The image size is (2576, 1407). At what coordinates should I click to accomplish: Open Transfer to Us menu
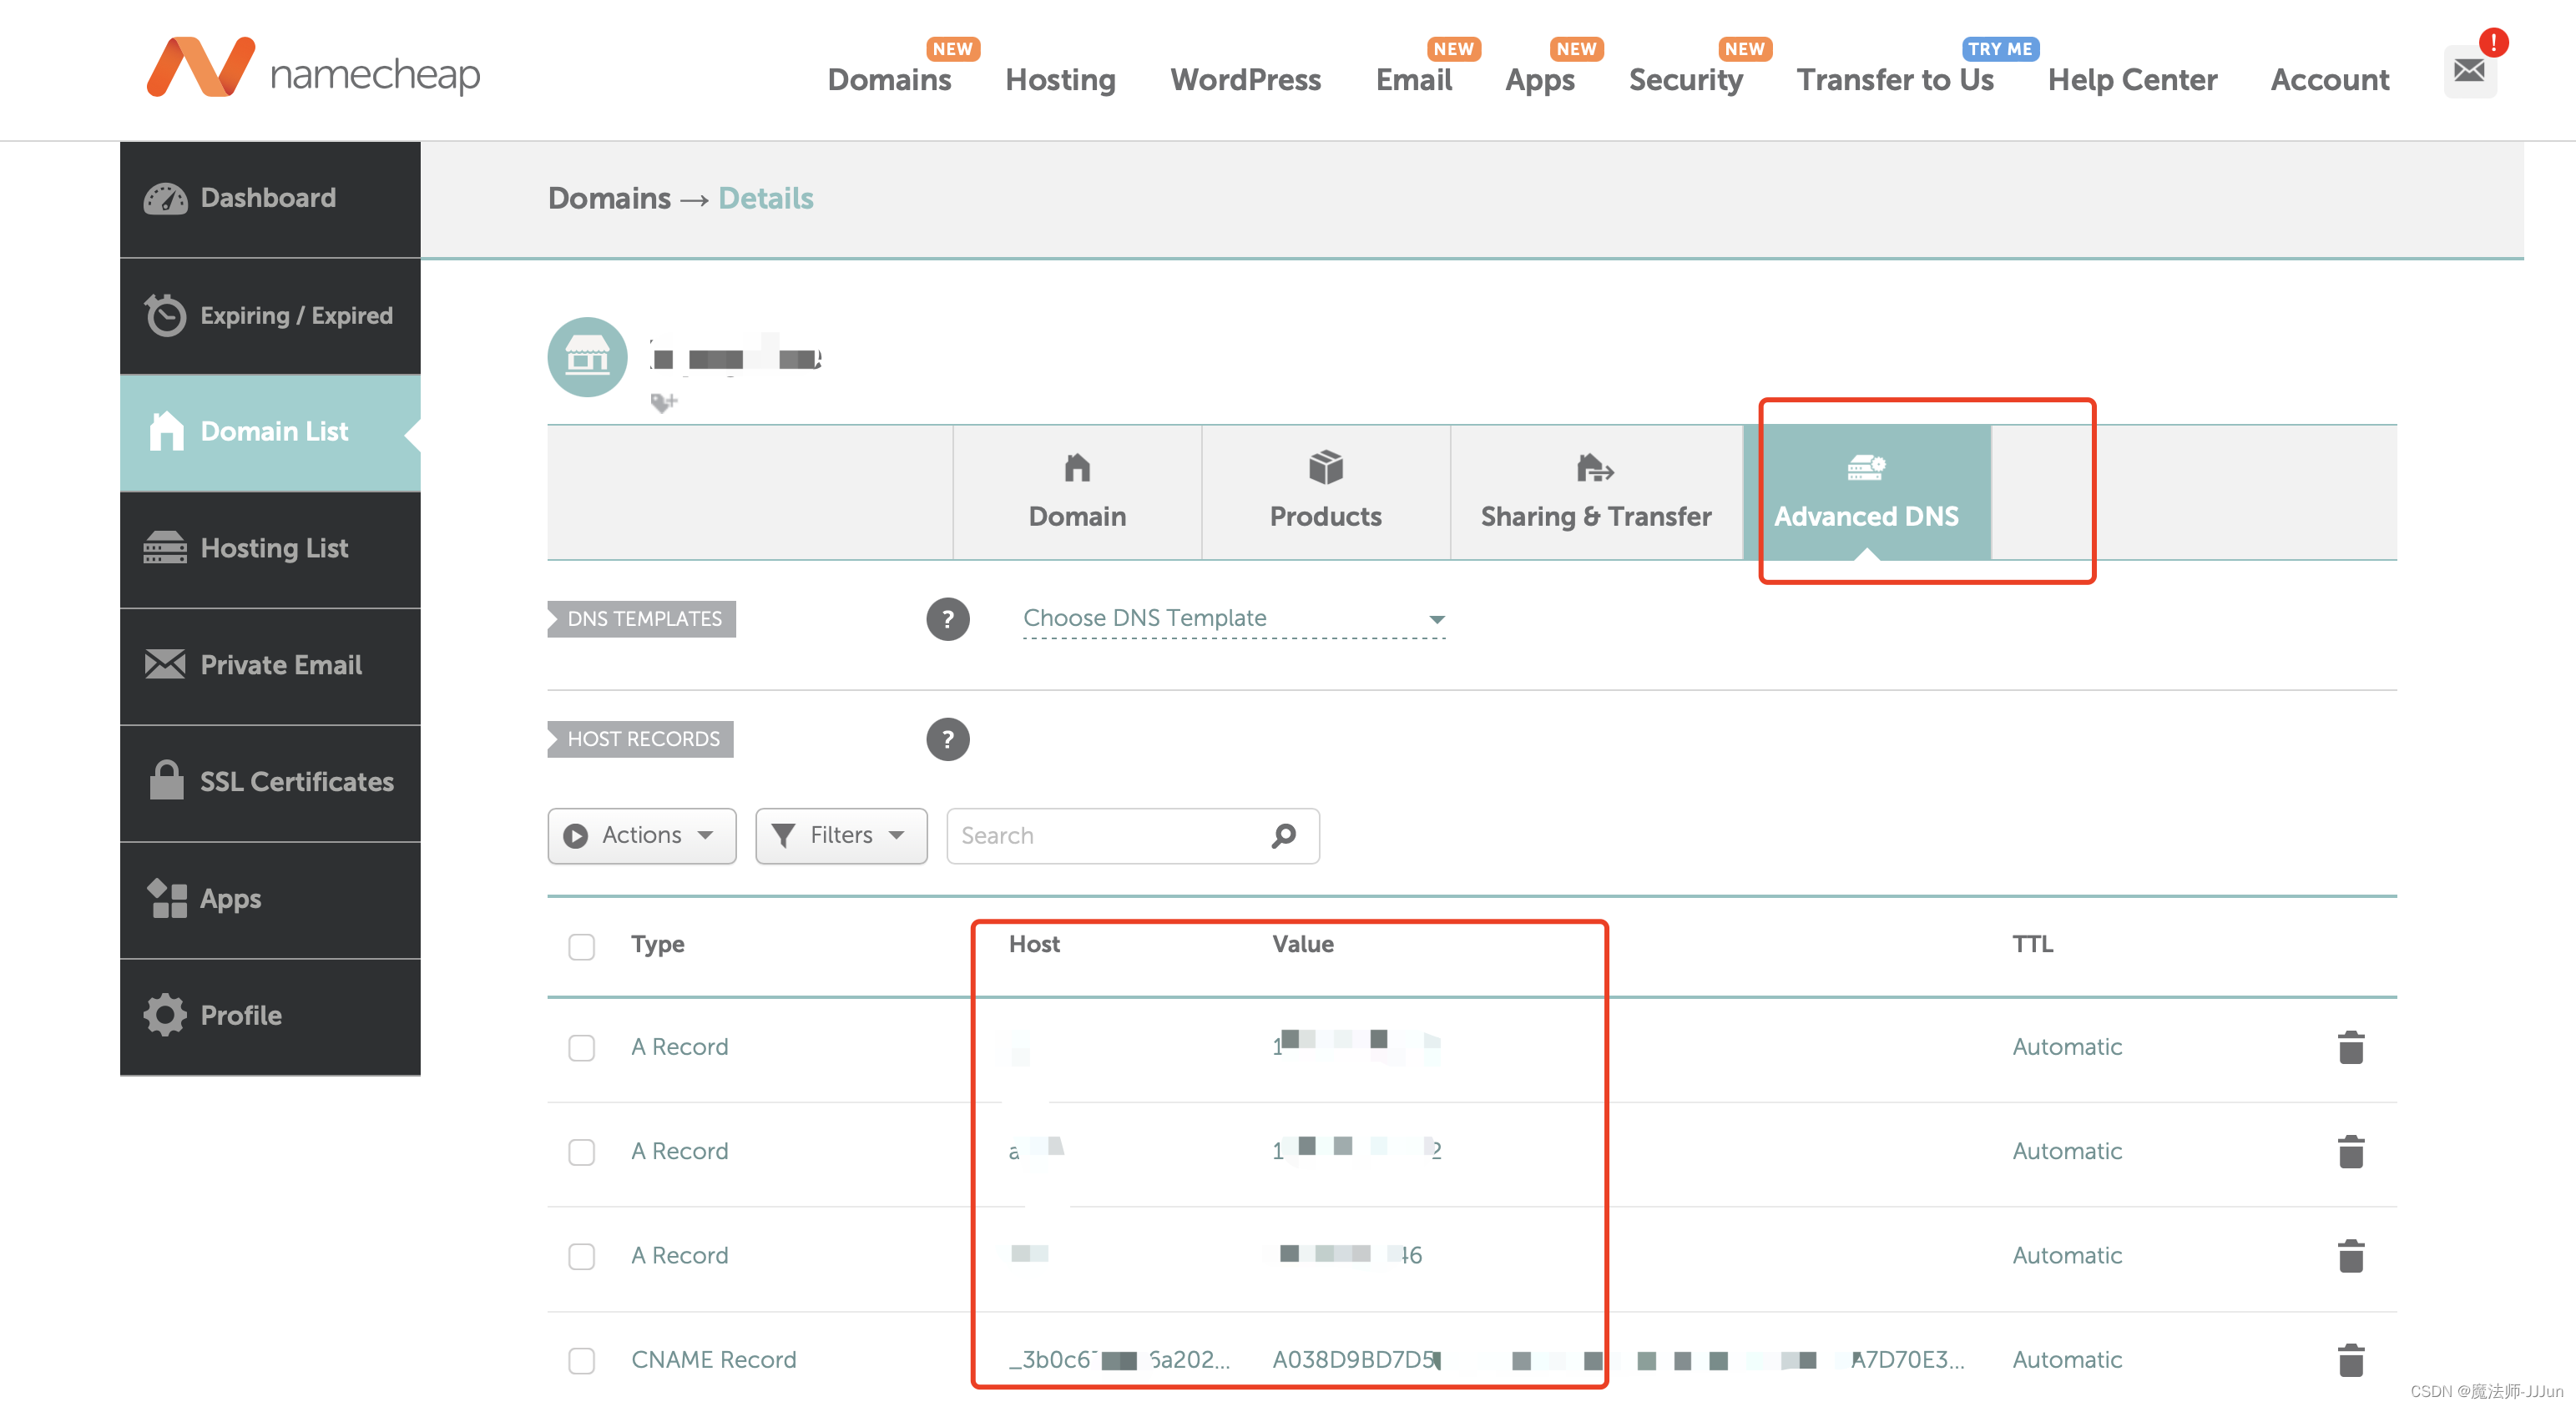[x=1895, y=80]
